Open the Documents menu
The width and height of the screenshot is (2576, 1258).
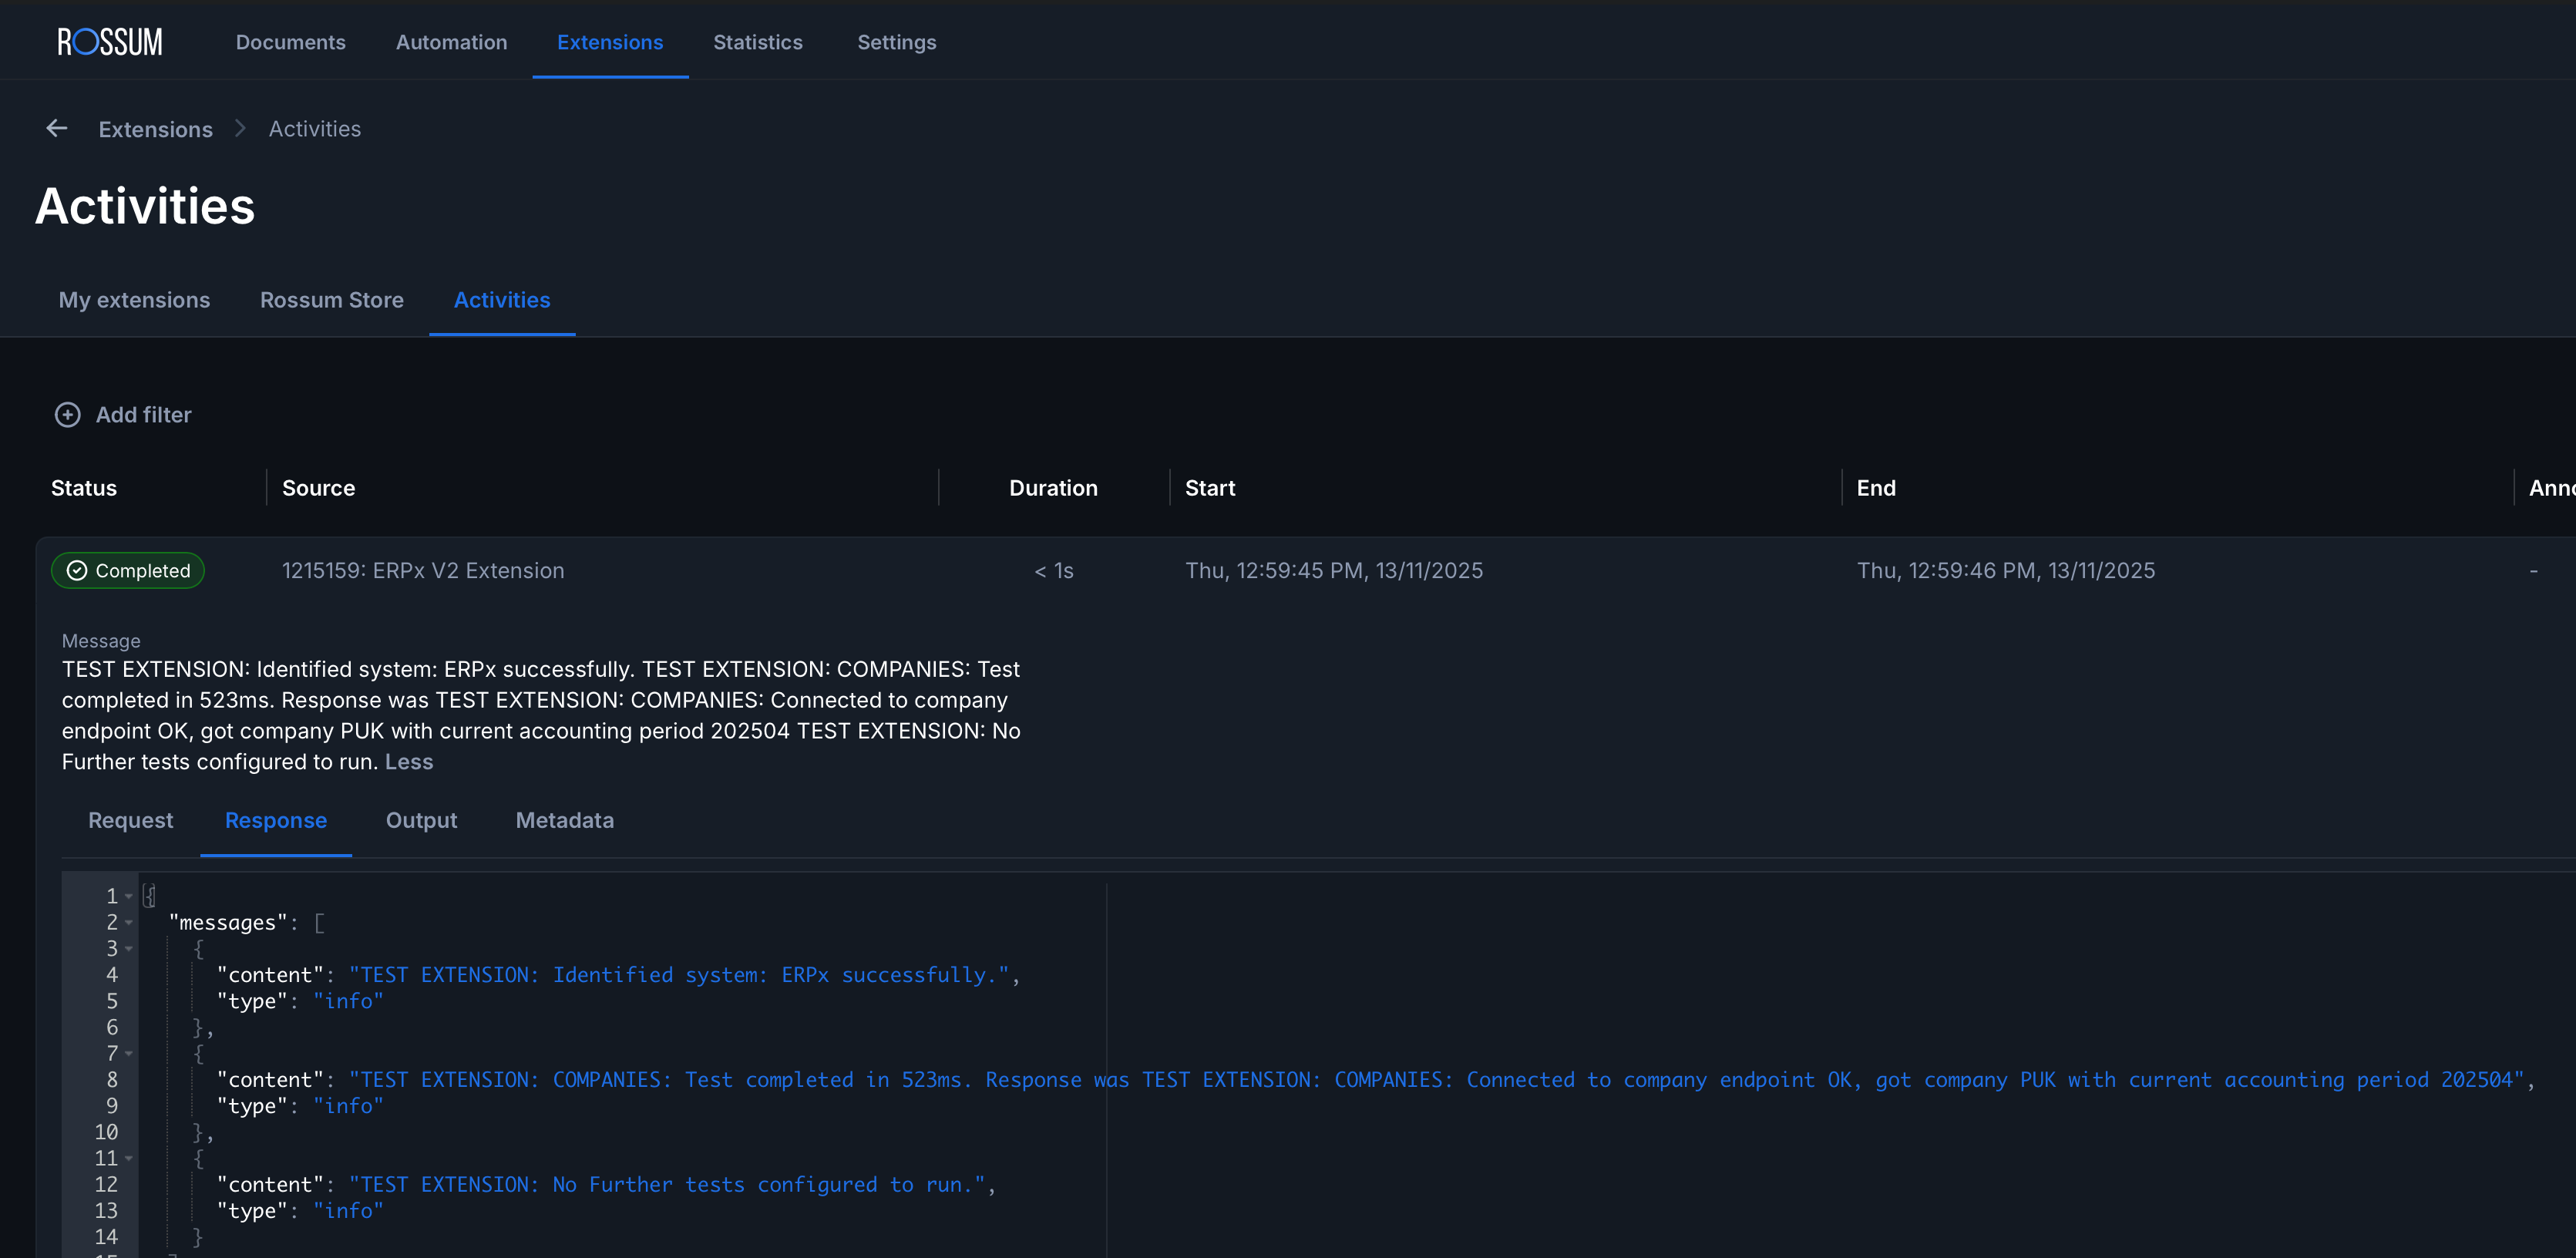click(290, 42)
